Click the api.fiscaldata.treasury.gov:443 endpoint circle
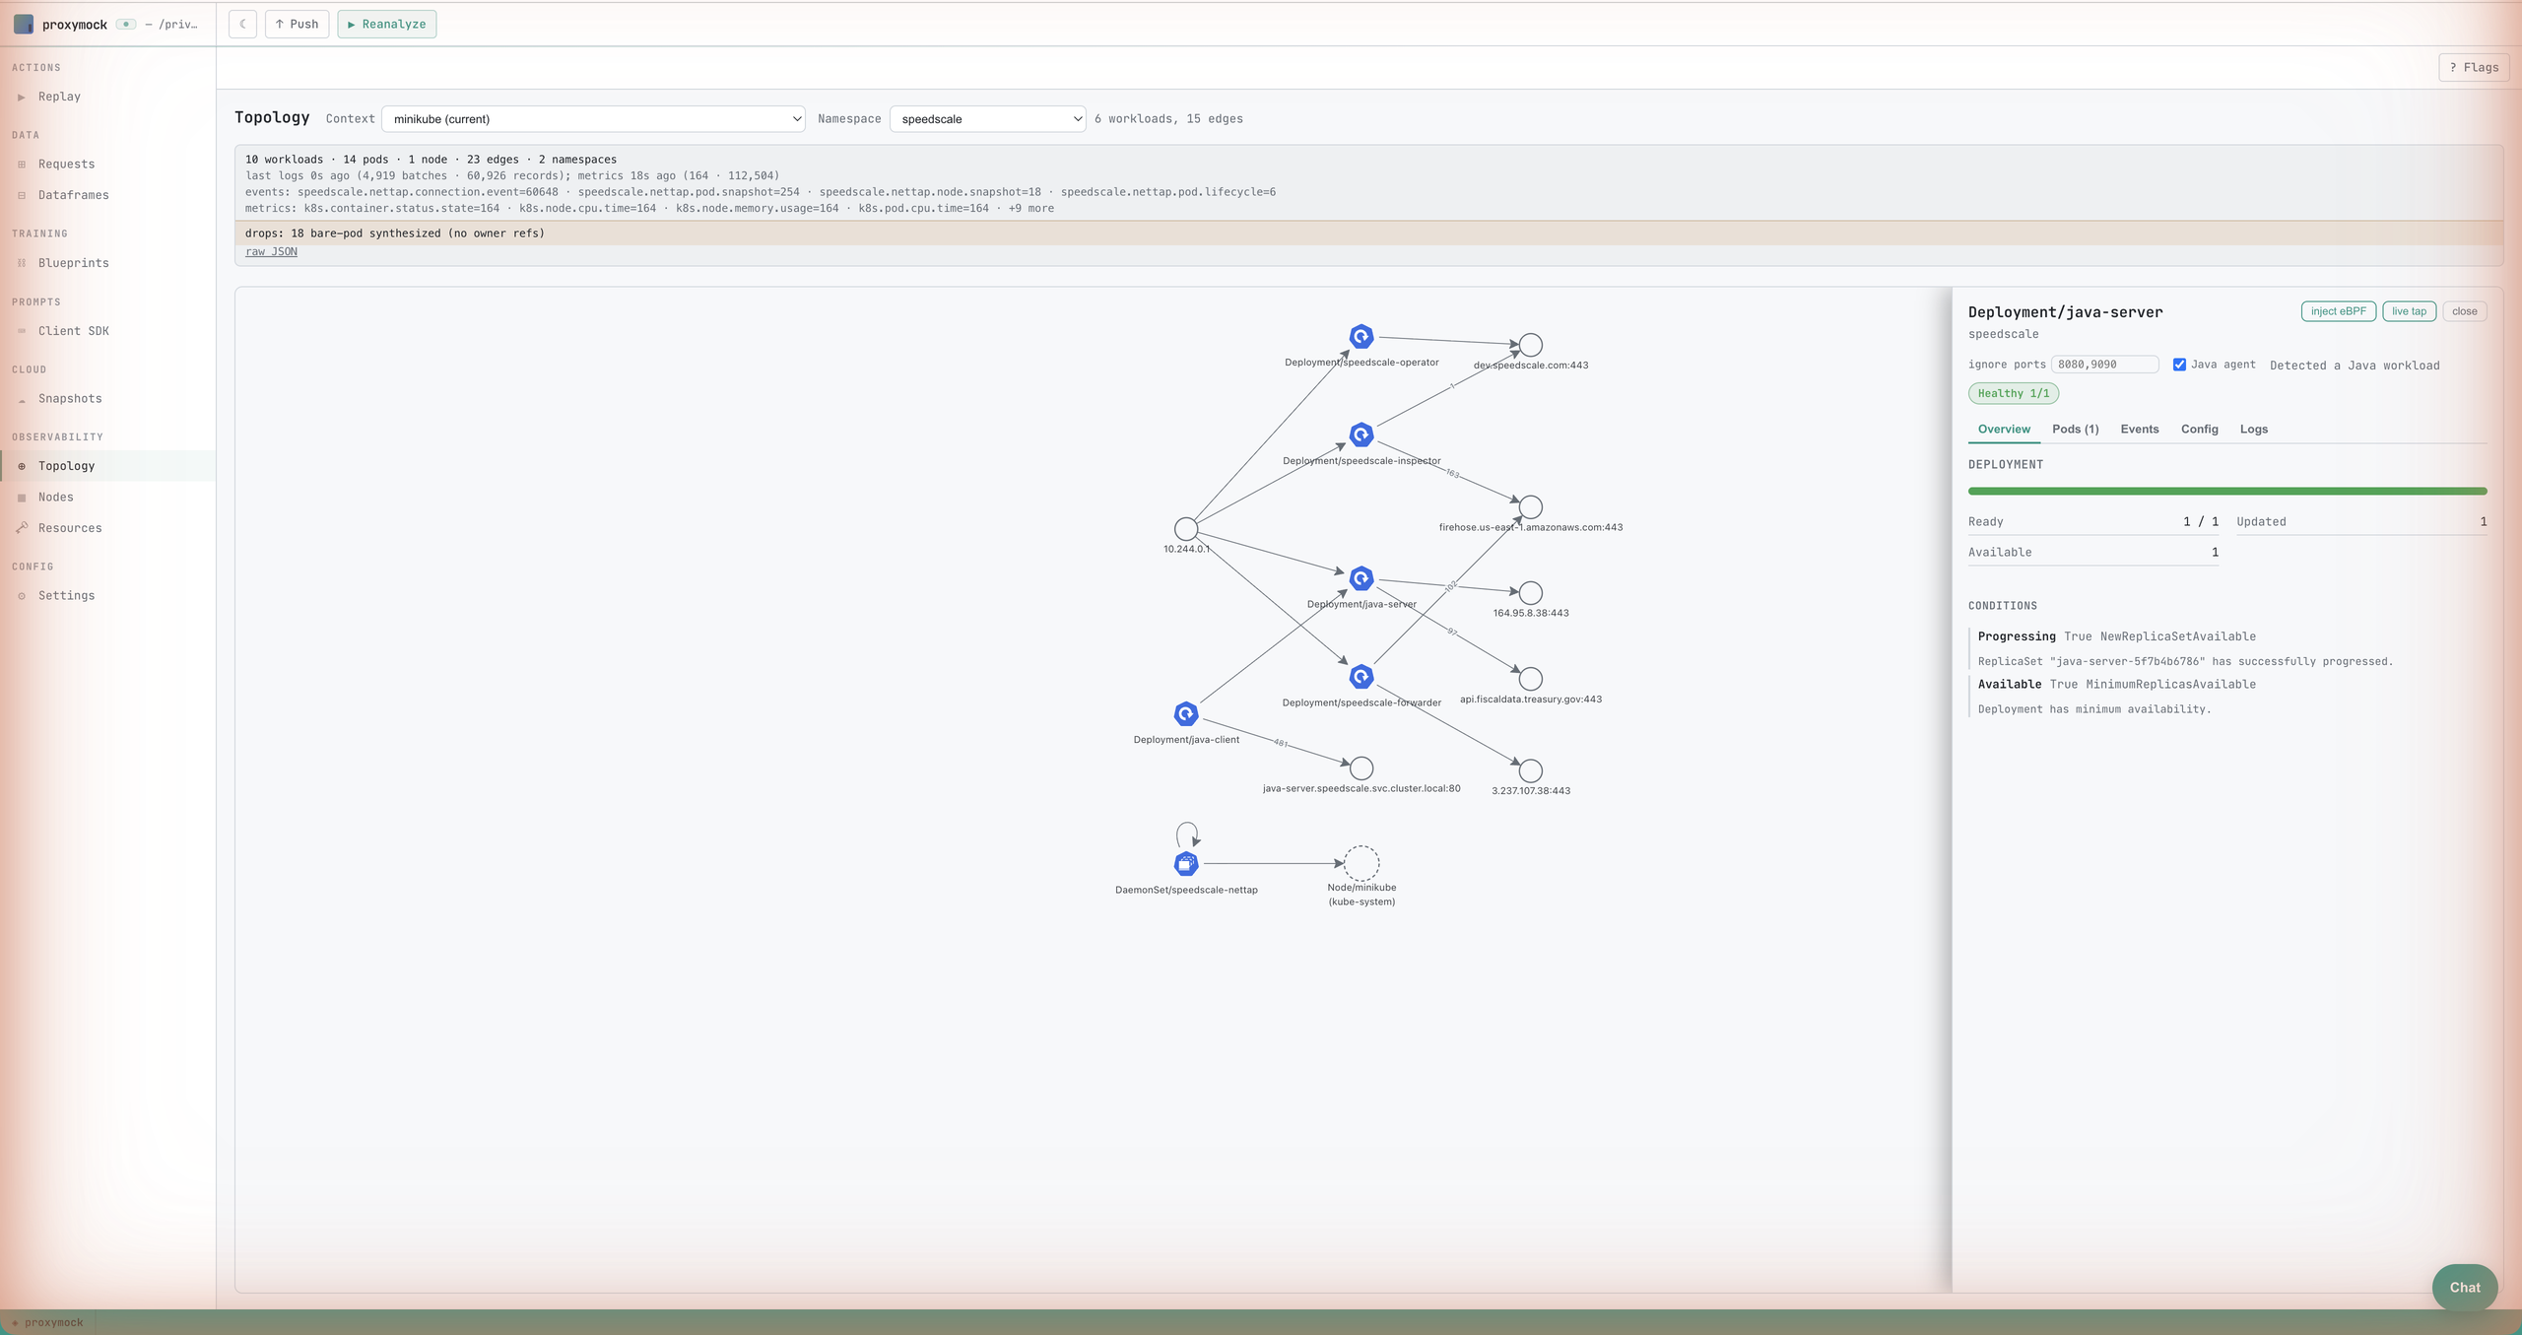 click(x=1531, y=679)
